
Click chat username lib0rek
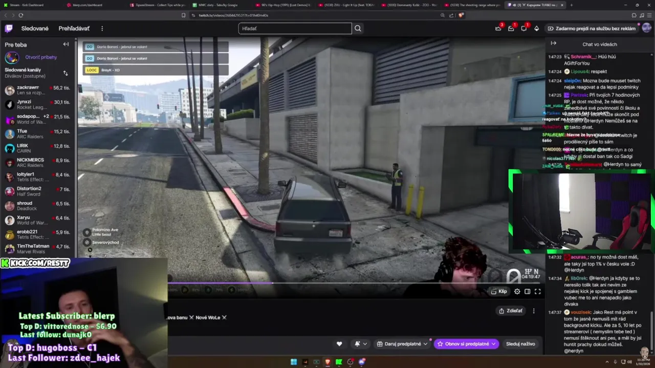pos(579,279)
